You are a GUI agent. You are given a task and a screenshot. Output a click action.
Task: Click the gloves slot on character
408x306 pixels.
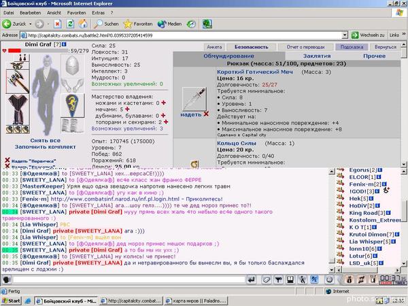tap(72, 85)
